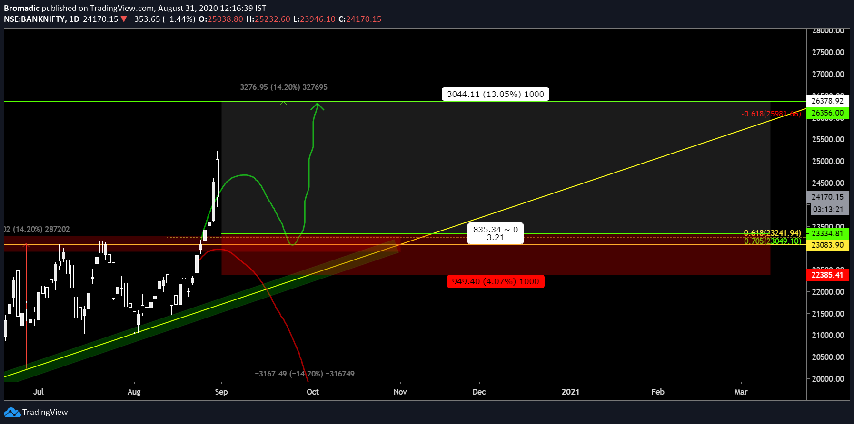This screenshot has width=854, height=424.
Task: Click the 835.34 ~ 0 3.21 ratio label
Action: pos(496,233)
